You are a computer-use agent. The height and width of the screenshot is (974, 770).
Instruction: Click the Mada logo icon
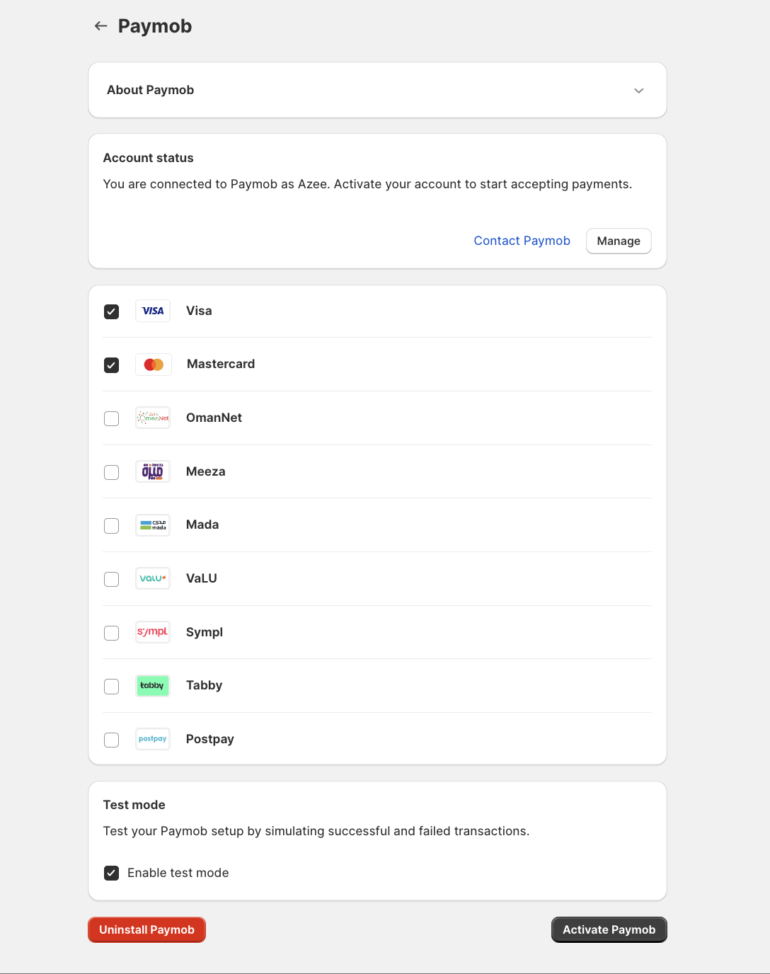pyautogui.click(x=153, y=525)
